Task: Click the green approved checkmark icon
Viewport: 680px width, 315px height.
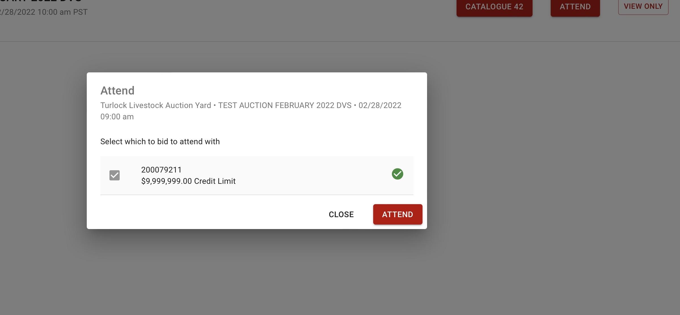Action: [397, 174]
